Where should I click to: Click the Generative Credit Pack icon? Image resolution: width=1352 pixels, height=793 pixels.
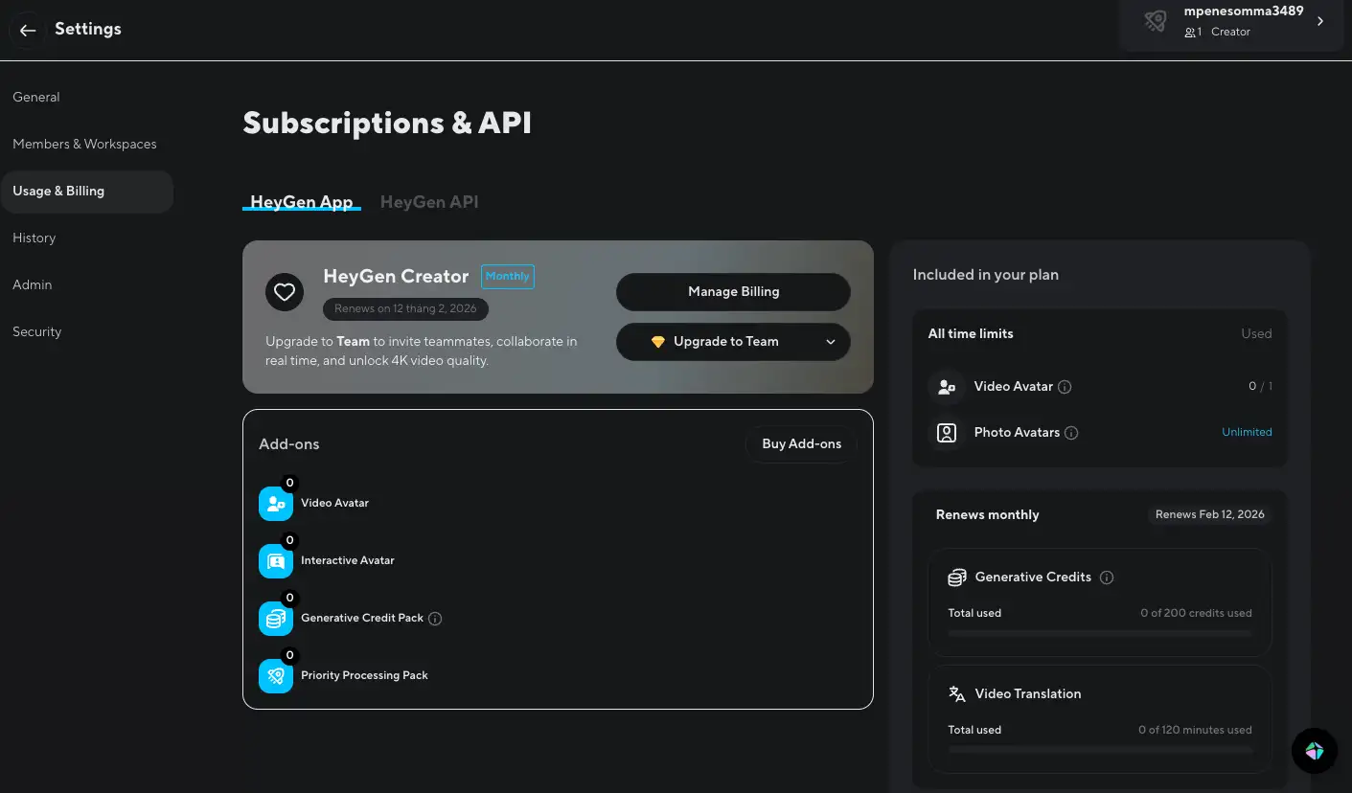coord(276,619)
